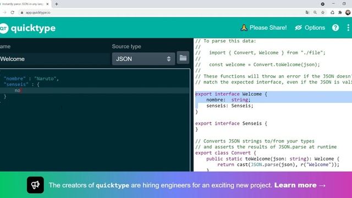352x198 pixels.
Task: Click the quicktype wordmark in header
Action: pos(33,28)
